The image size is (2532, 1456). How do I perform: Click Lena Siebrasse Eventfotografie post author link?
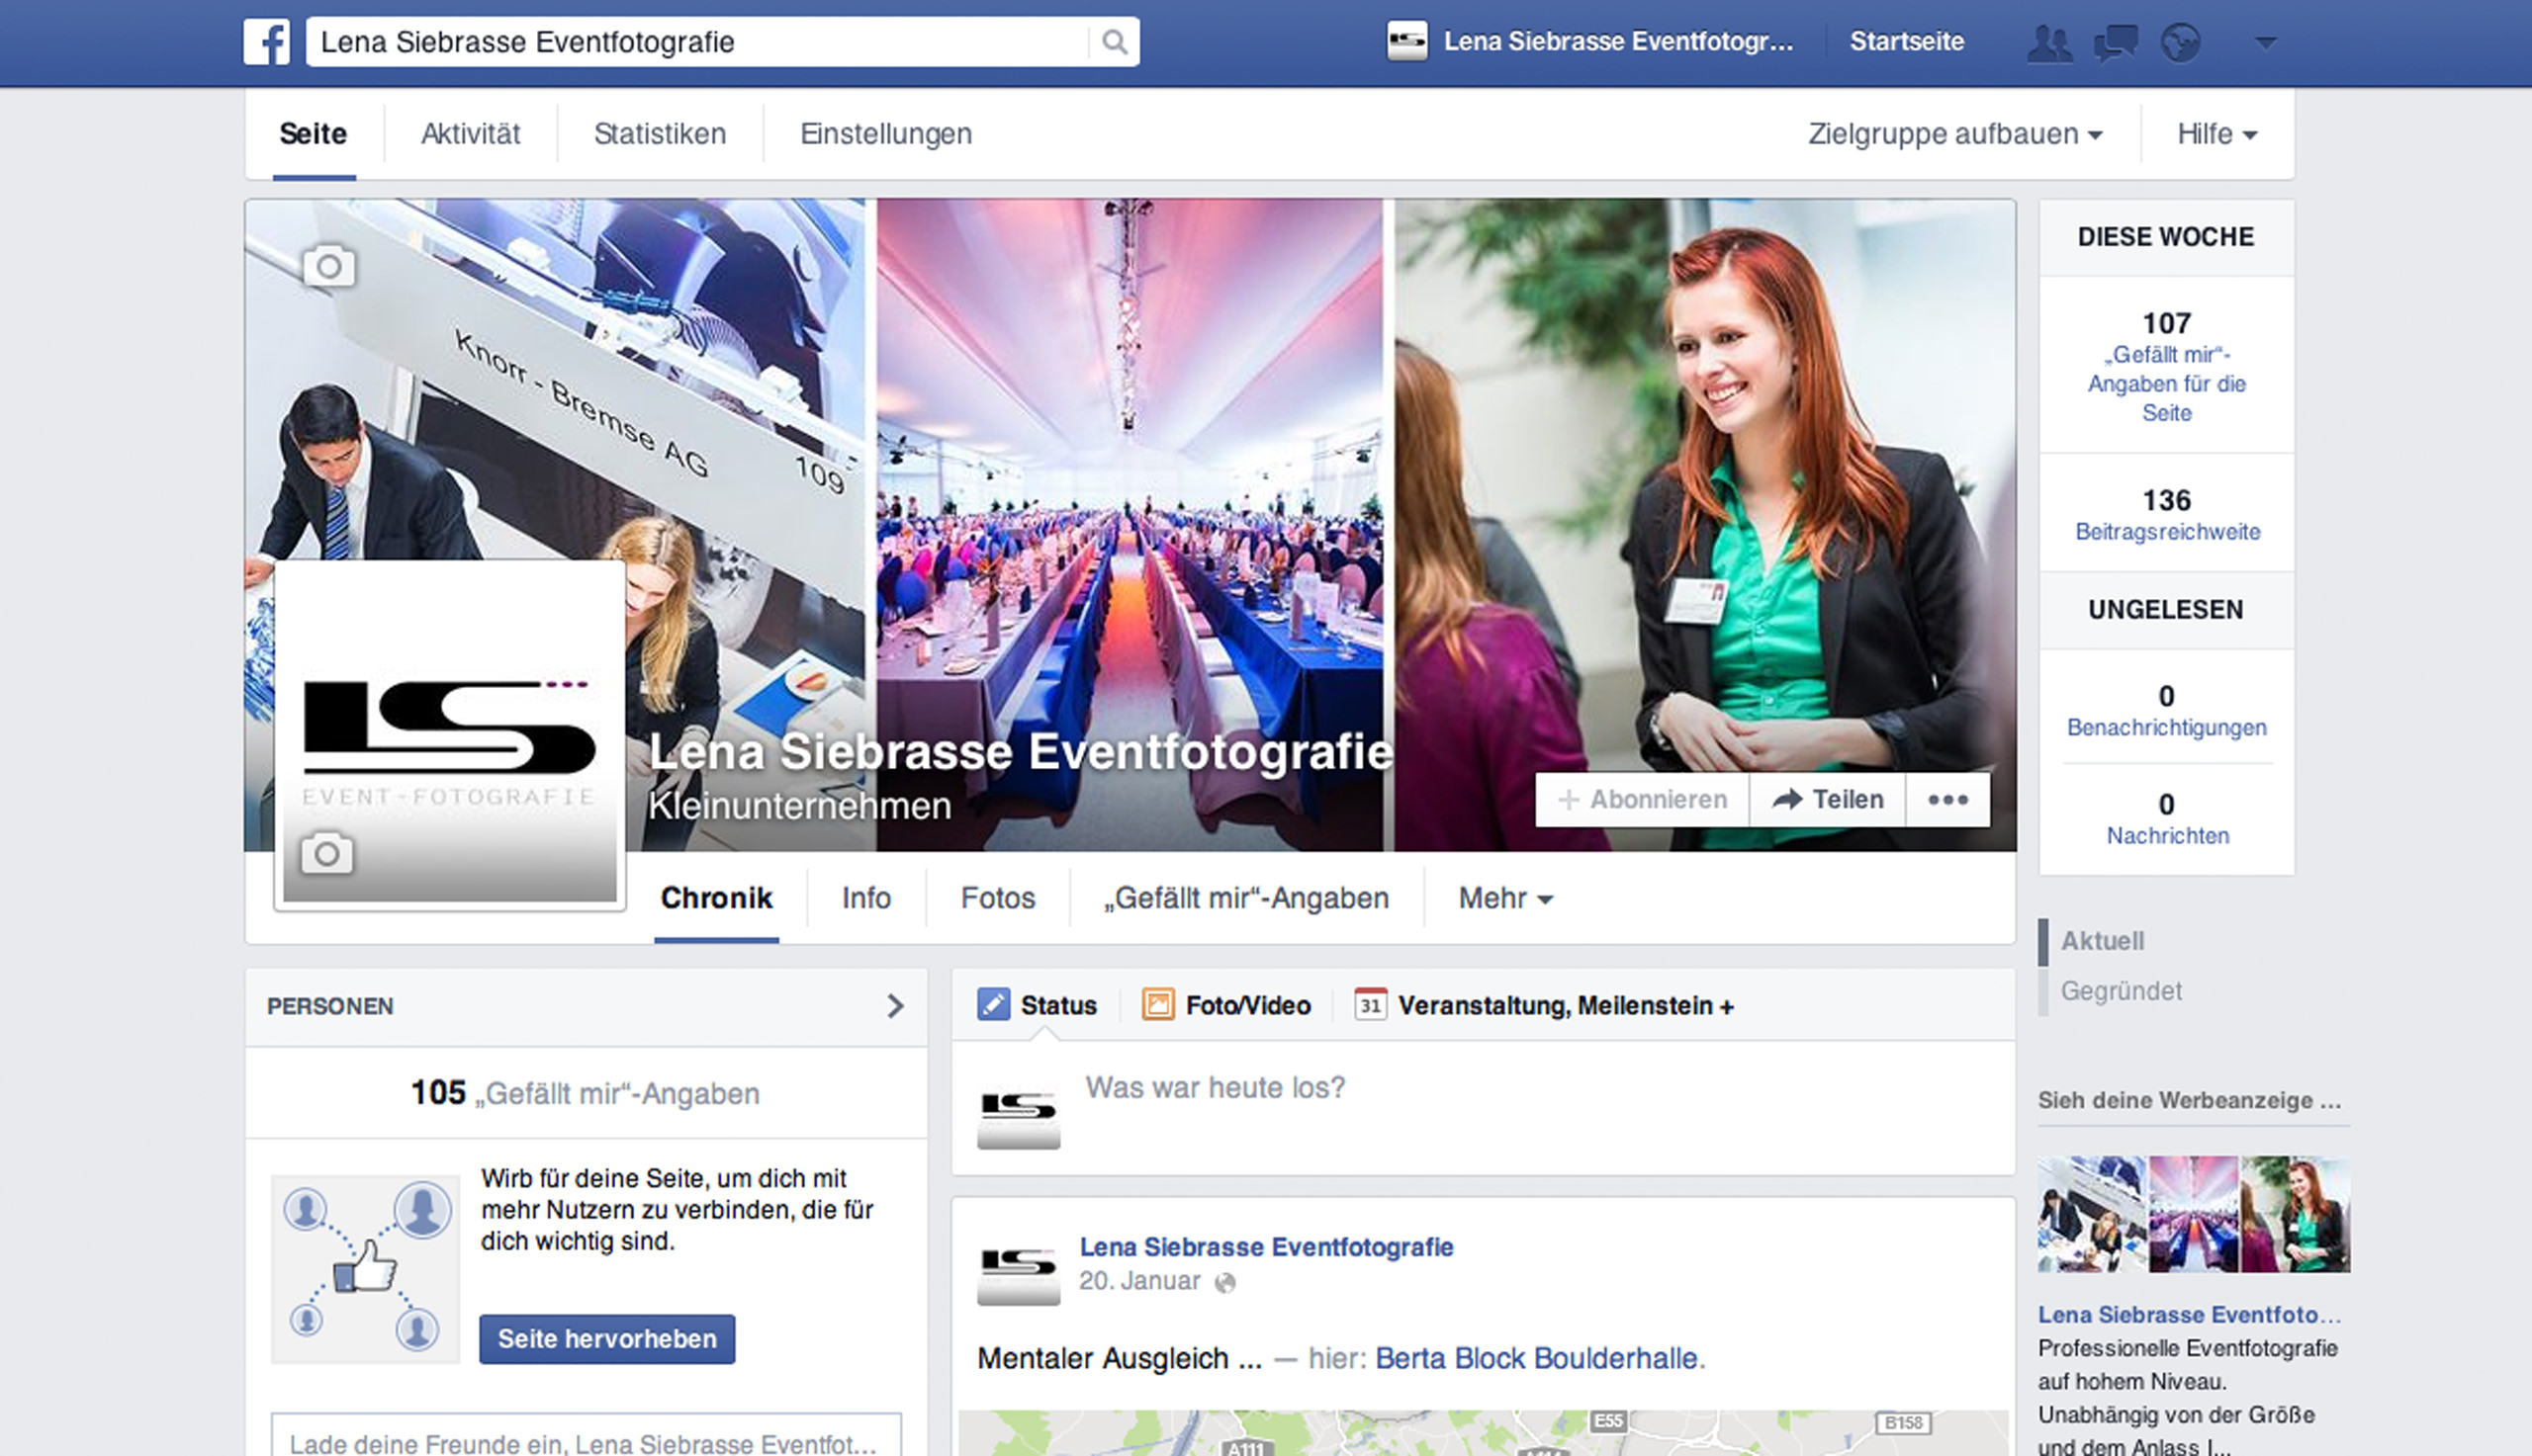click(1267, 1247)
